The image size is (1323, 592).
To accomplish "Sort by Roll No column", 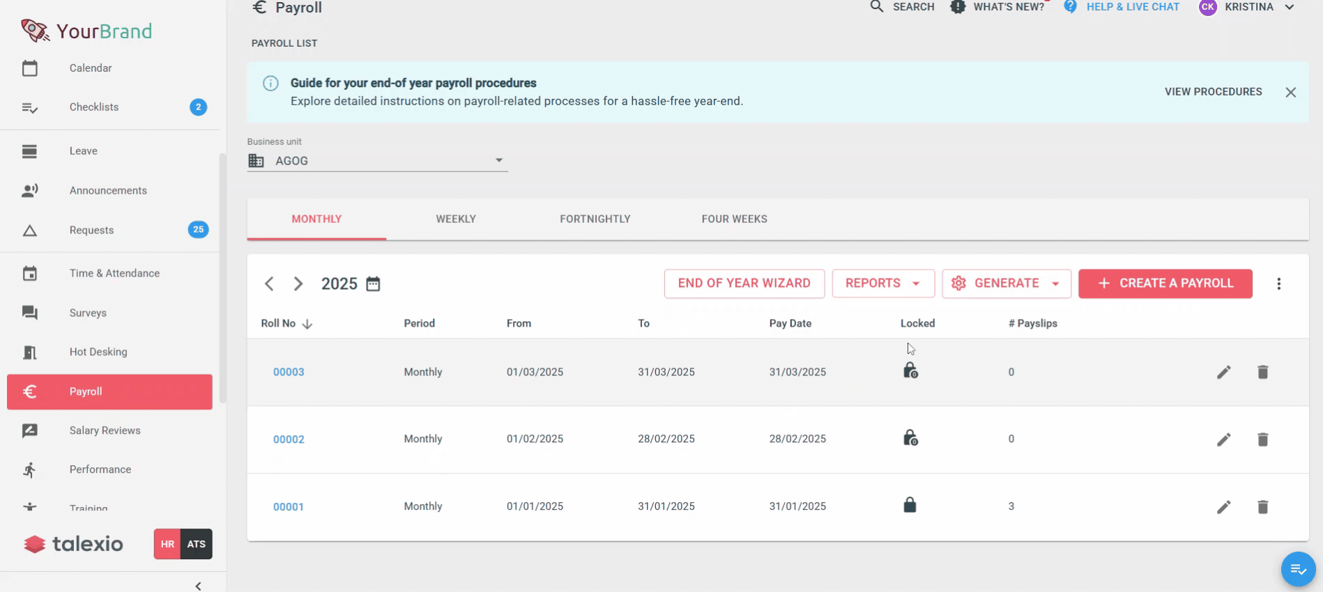I will point(286,324).
